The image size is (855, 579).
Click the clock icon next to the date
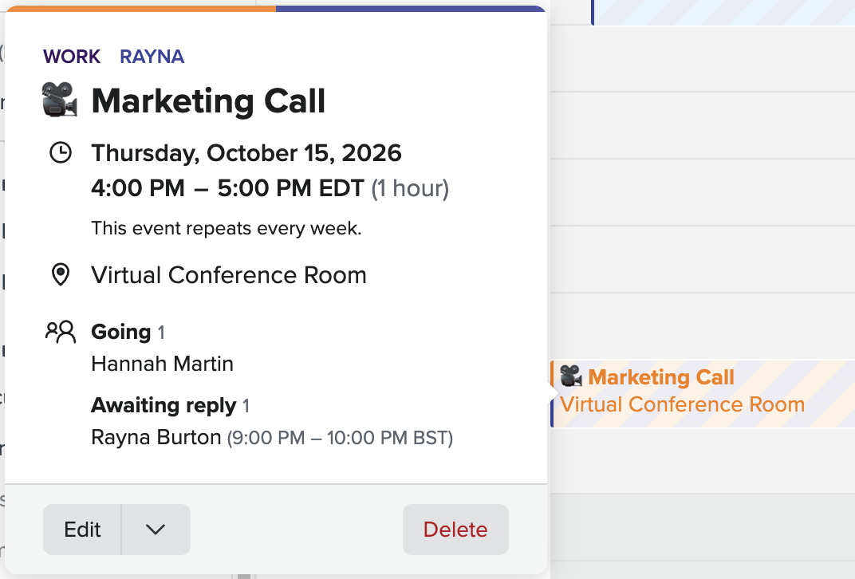[61, 152]
